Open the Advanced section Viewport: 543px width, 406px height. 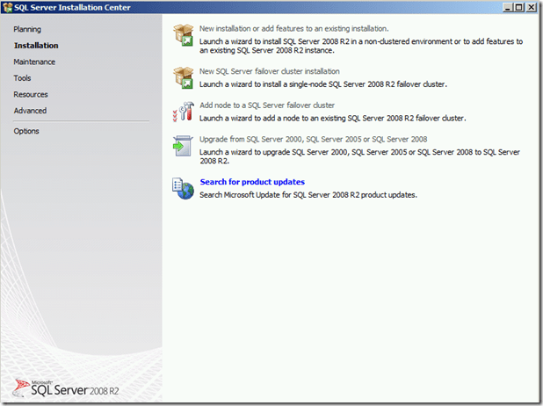[x=30, y=111]
